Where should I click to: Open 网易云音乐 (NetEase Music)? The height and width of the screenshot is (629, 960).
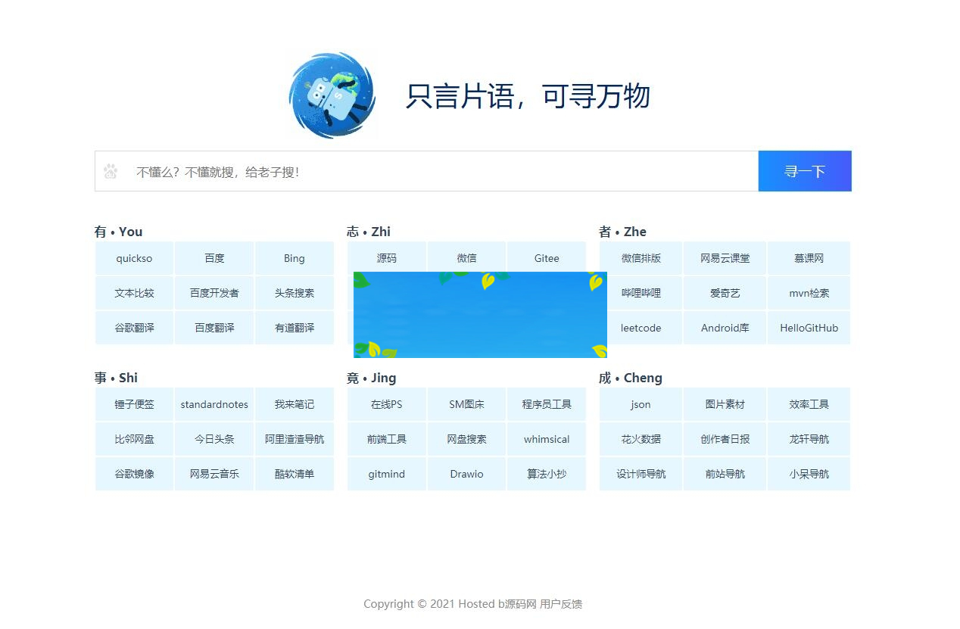click(214, 474)
